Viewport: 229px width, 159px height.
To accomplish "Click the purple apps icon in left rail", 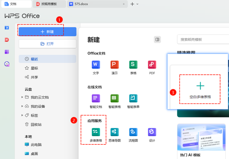I will point(7,52).
